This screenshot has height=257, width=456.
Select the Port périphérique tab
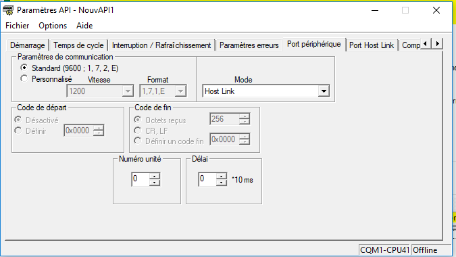click(313, 44)
